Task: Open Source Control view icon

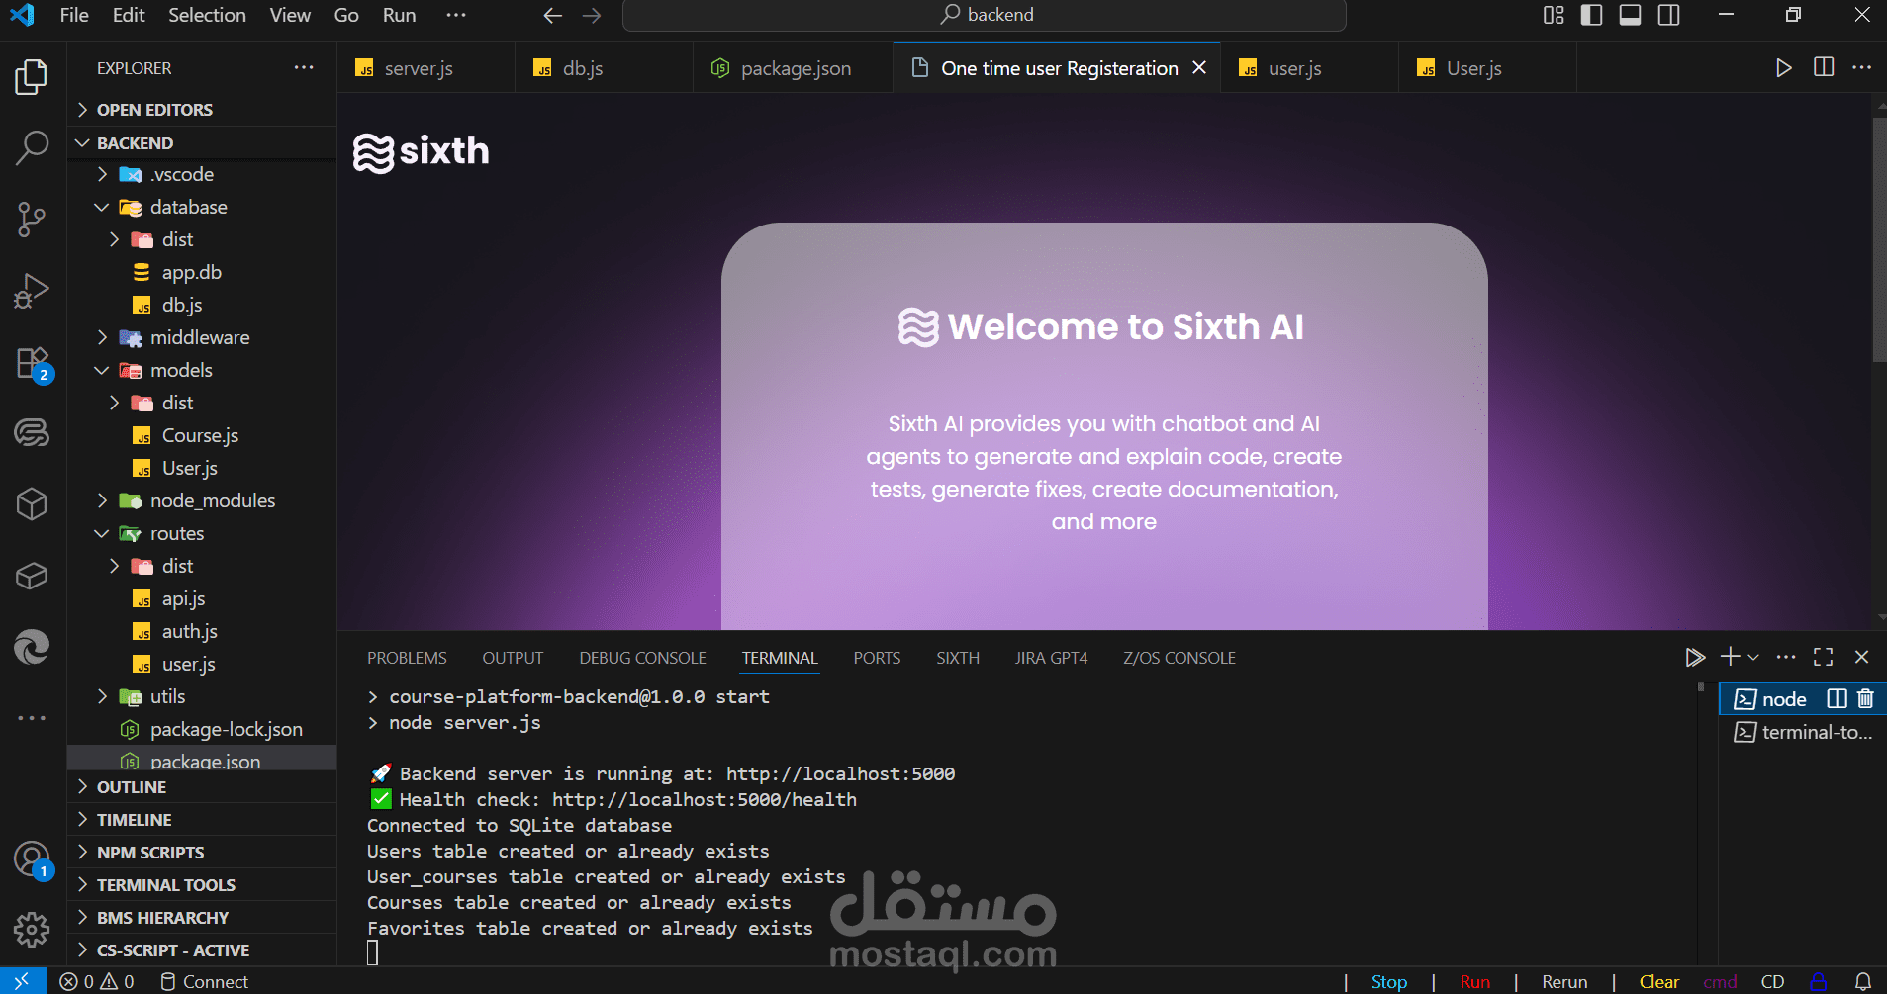Action: tap(32, 220)
